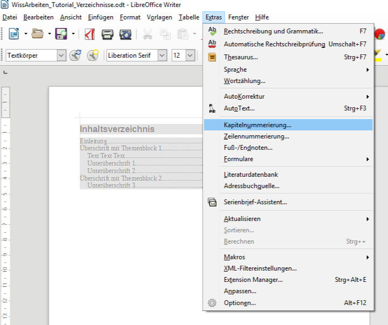Screen dimensions: 388x325
Task: Select Adressbuchquelle... menu entry
Action: point(288,186)
